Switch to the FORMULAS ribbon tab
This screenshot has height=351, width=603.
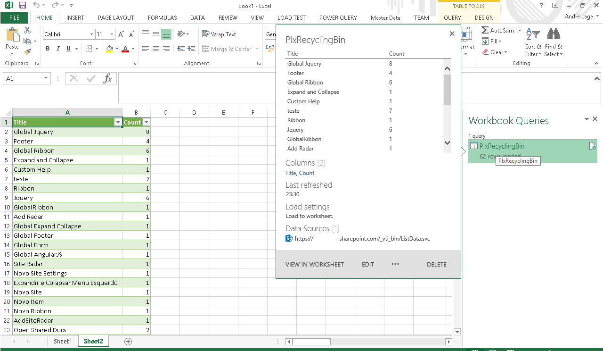point(163,18)
